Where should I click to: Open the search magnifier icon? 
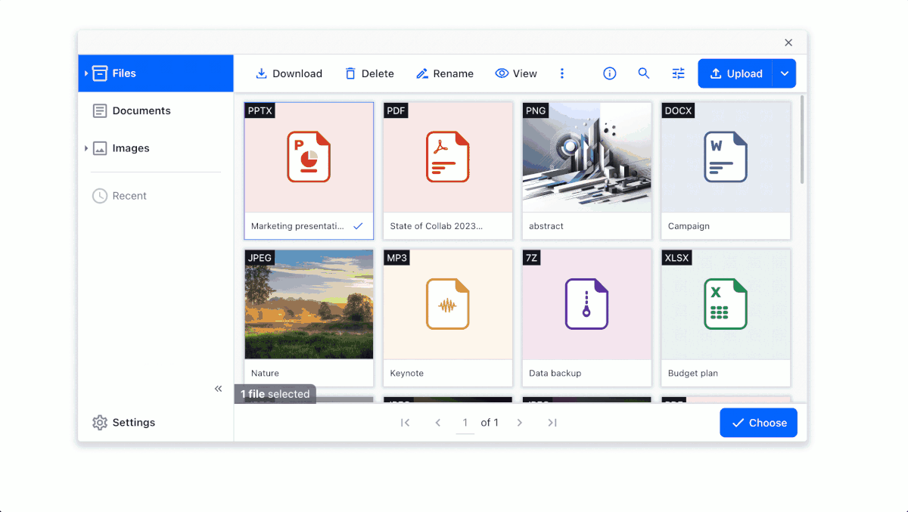pyautogui.click(x=644, y=73)
